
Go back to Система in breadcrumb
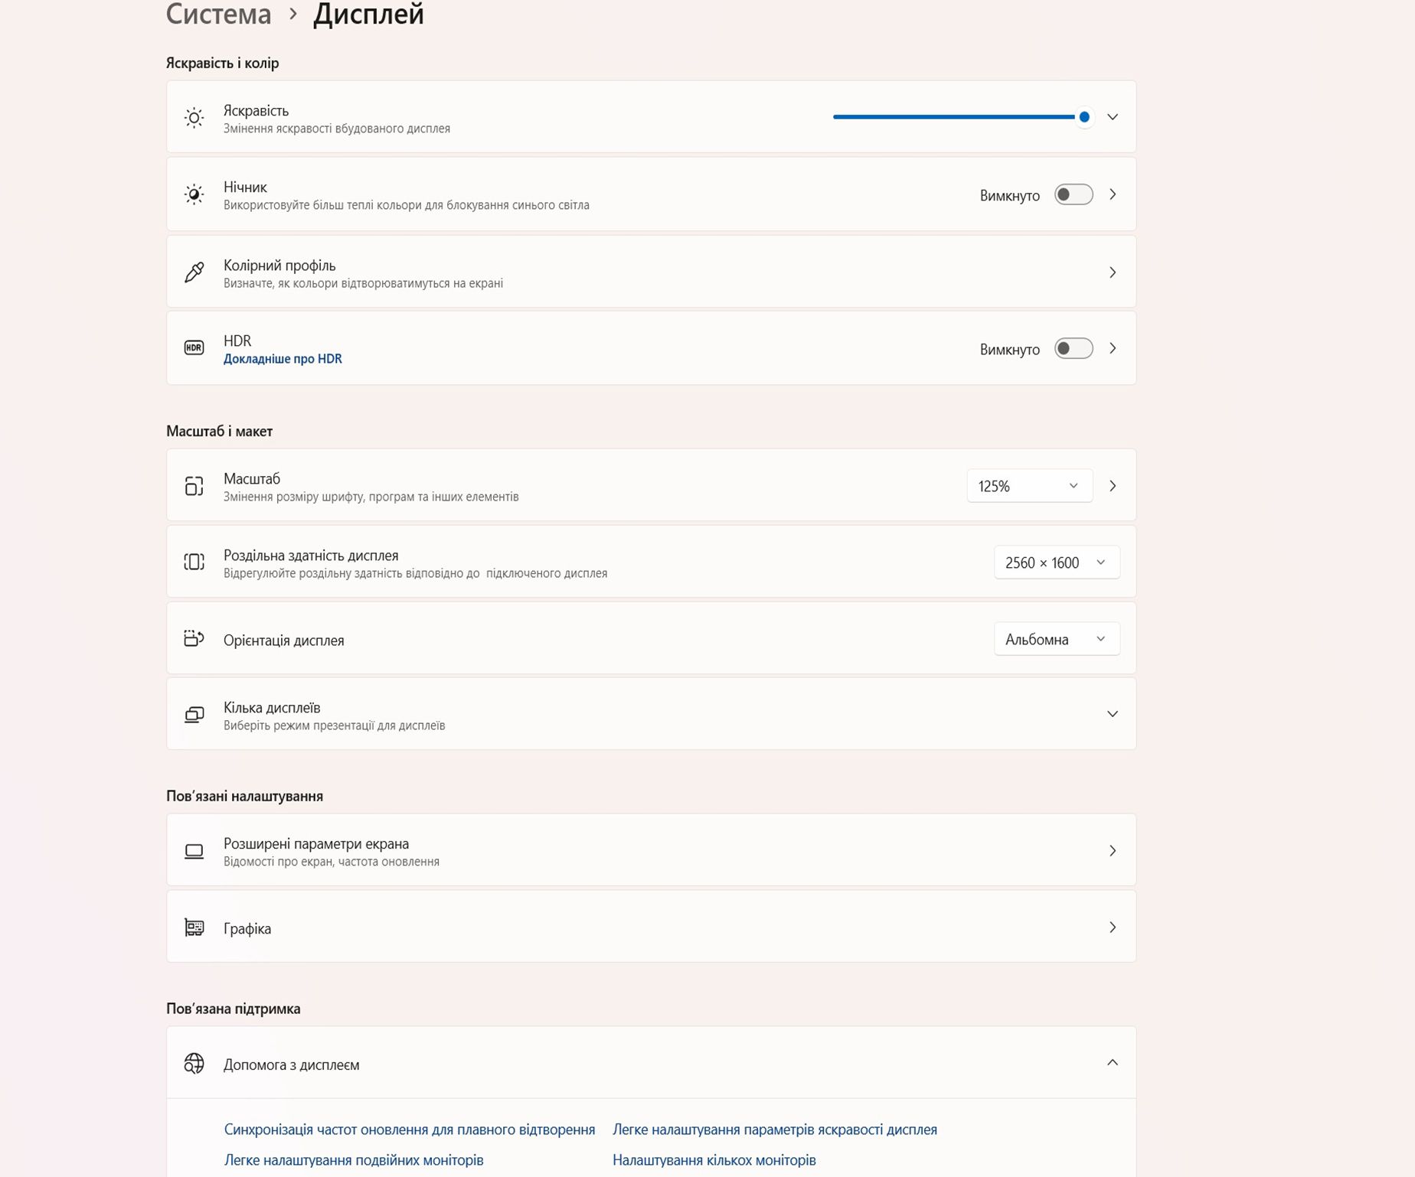coord(219,15)
